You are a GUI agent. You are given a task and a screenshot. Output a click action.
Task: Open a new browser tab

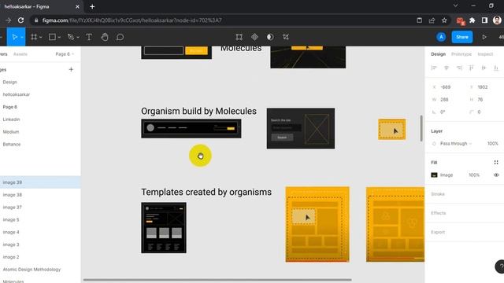point(92,6)
